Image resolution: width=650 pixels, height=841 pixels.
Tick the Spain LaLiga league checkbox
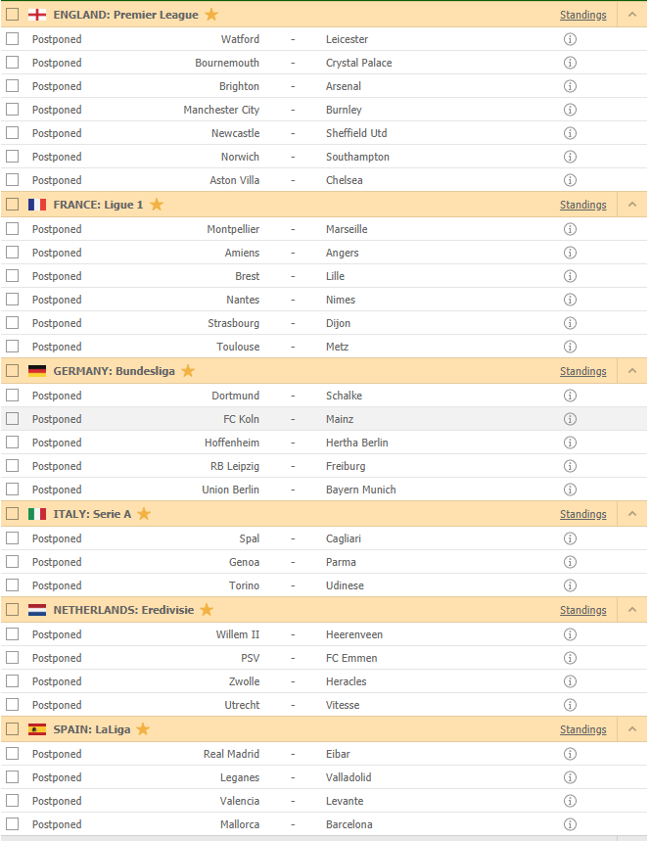(x=12, y=729)
